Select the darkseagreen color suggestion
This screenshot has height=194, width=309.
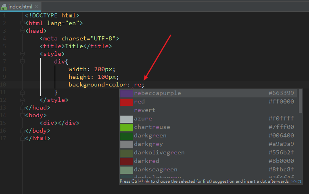(x=209, y=169)
